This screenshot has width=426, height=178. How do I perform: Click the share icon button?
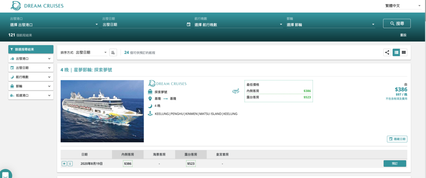pyautogui.click(x=387, y=52)
